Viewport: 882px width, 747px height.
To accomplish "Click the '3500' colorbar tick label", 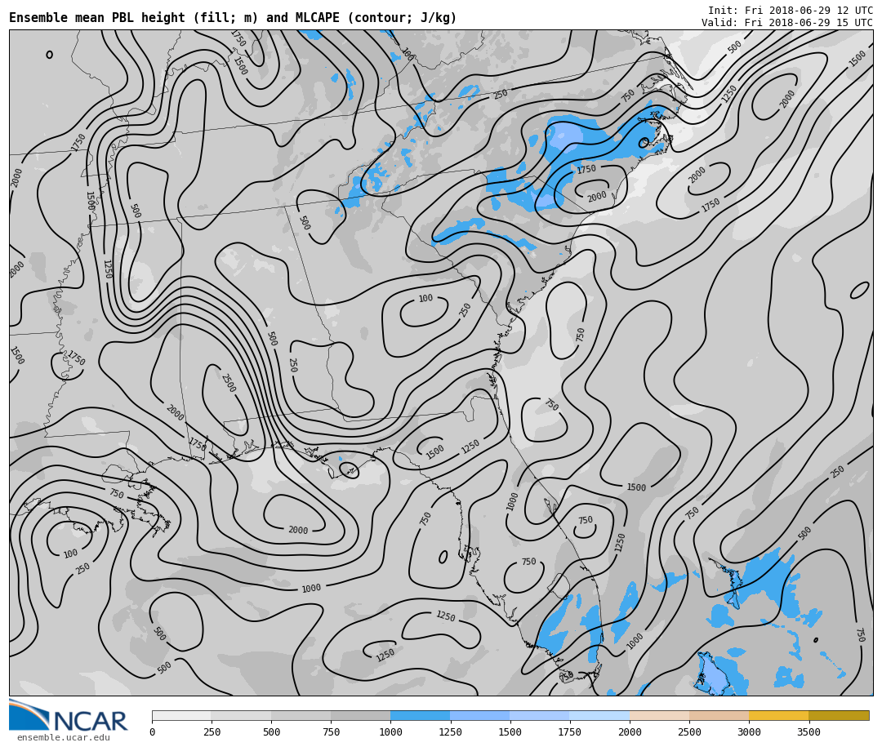I will coord(808,731).
